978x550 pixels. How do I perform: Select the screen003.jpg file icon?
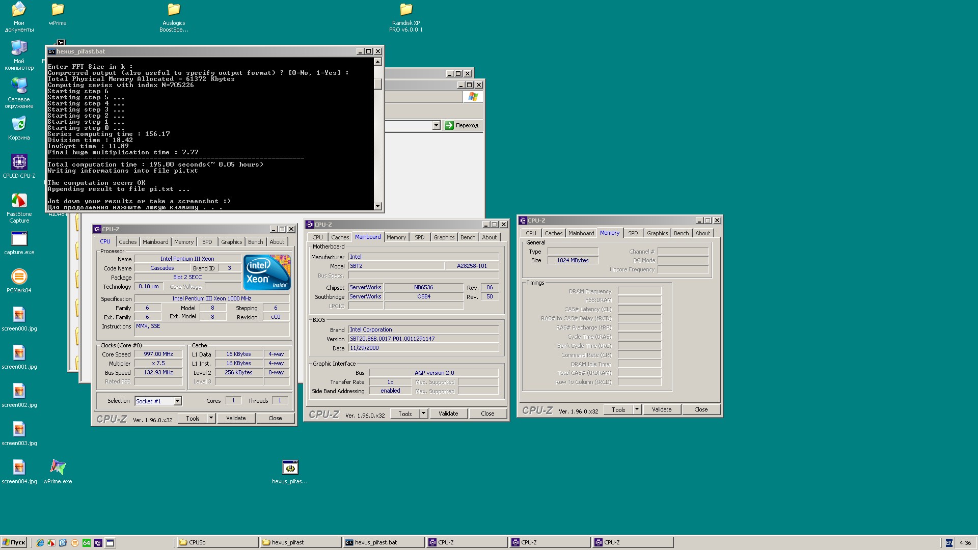click(19, 434)
